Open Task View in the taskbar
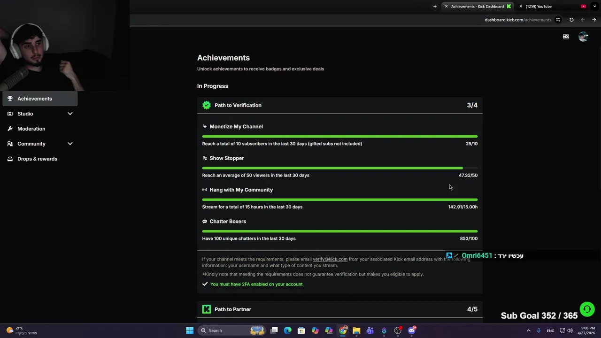601x338 pixels. [x=274, y=330]
